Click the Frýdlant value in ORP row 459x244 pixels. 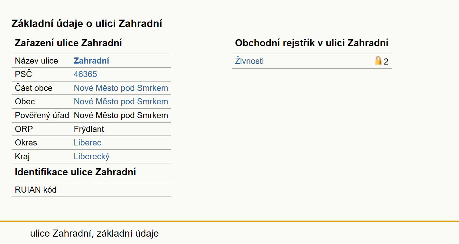tap(89, 129)
